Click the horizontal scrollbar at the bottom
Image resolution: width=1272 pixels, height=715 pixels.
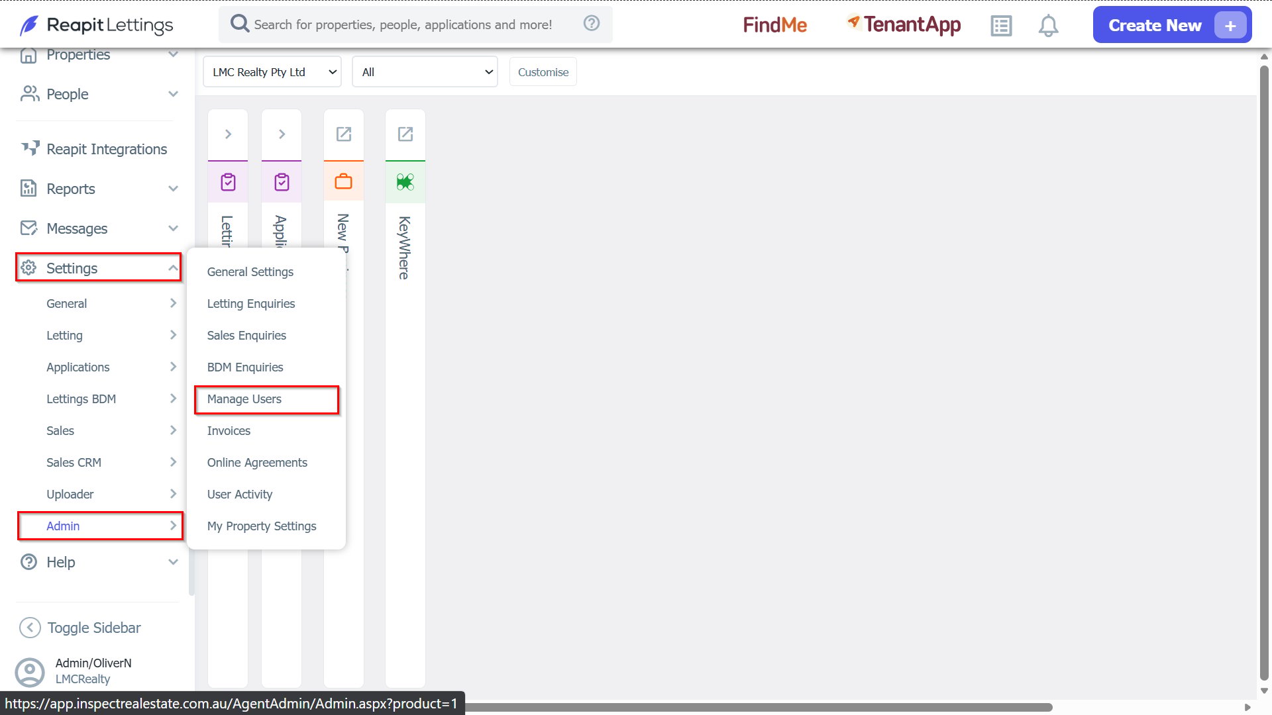coord(759,707)
